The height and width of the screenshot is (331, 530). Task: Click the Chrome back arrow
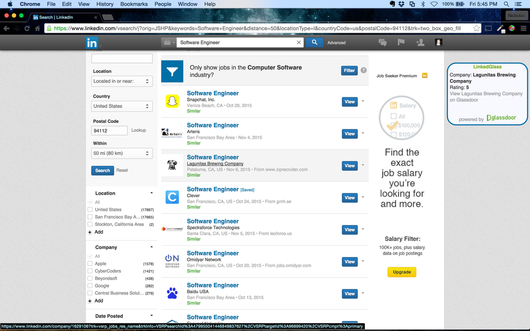point(7,29)
